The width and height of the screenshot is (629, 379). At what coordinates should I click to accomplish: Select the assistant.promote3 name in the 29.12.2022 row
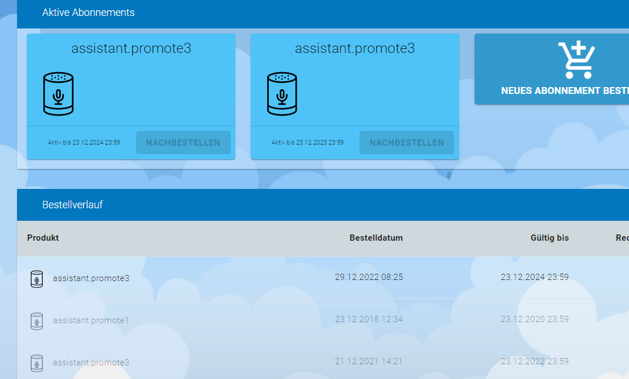(91, 278)
